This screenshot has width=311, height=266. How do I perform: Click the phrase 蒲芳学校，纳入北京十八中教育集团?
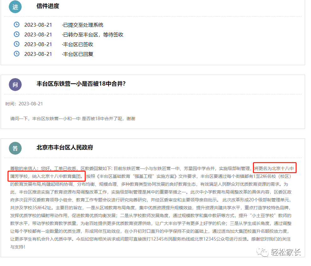46,176
